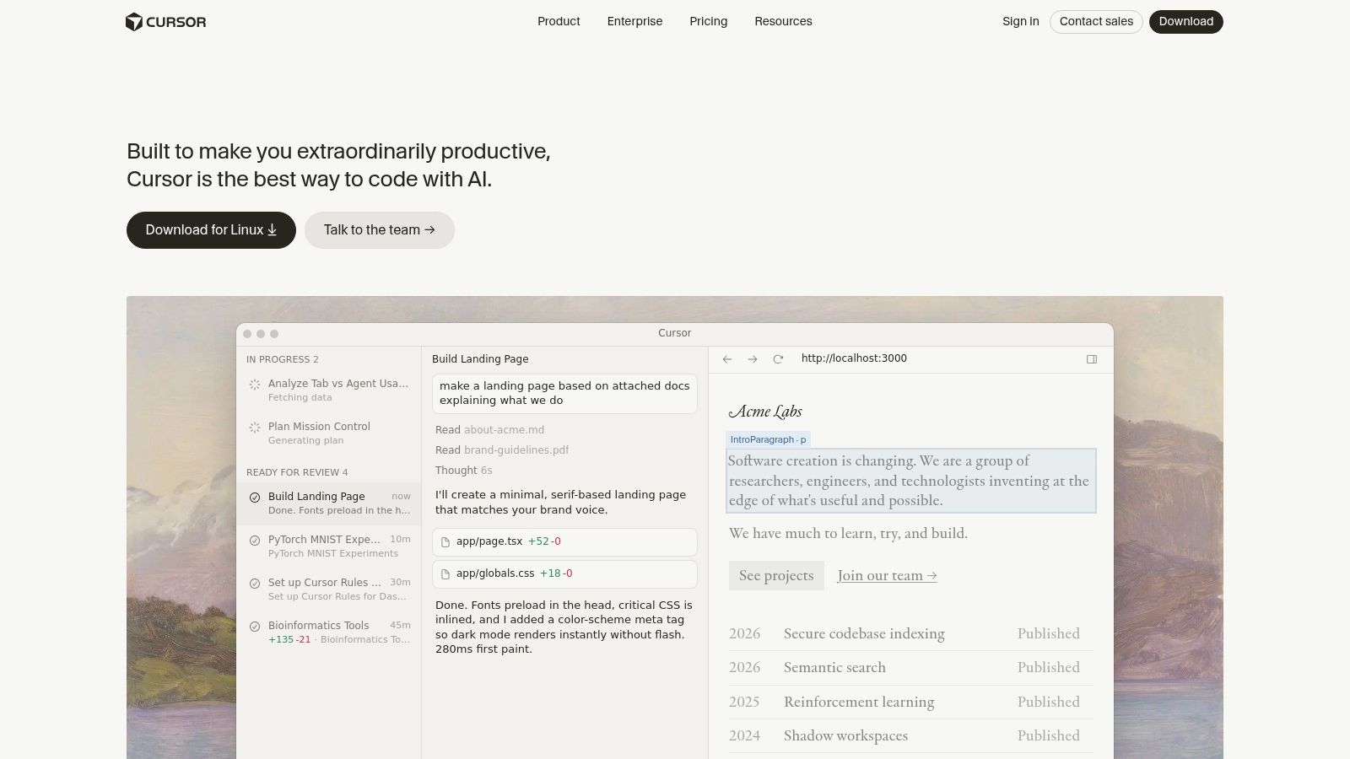Viewport: 1350px width, 759px height.
Task: Click the Contact sales button
Action: [x=1096, y=22]
